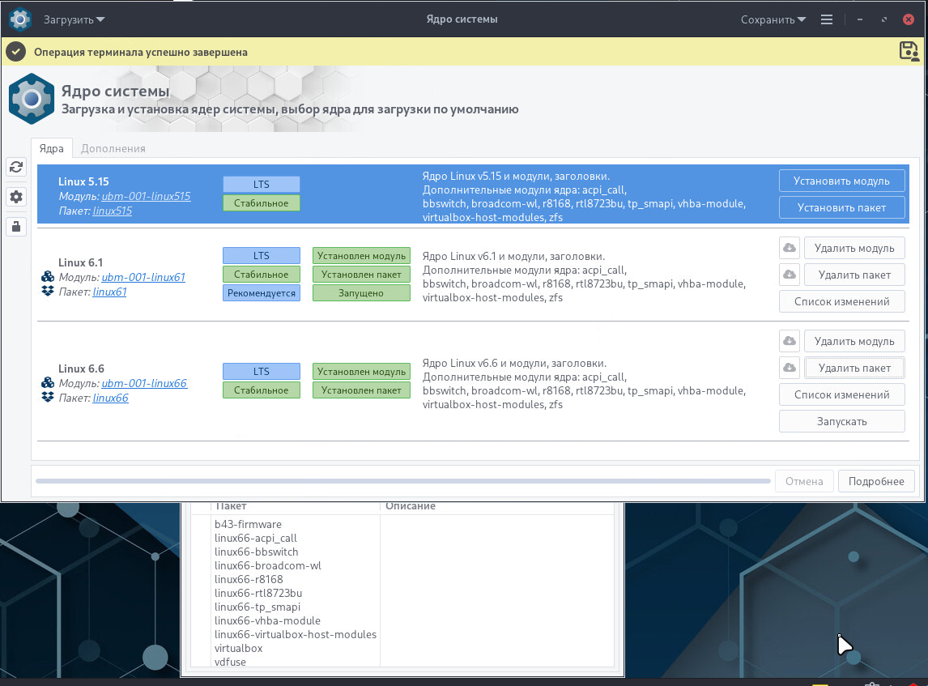Screen dimensions: 928x686
Task: Click the refresh icon in left sidebar
Action: (x=15, y=167)
